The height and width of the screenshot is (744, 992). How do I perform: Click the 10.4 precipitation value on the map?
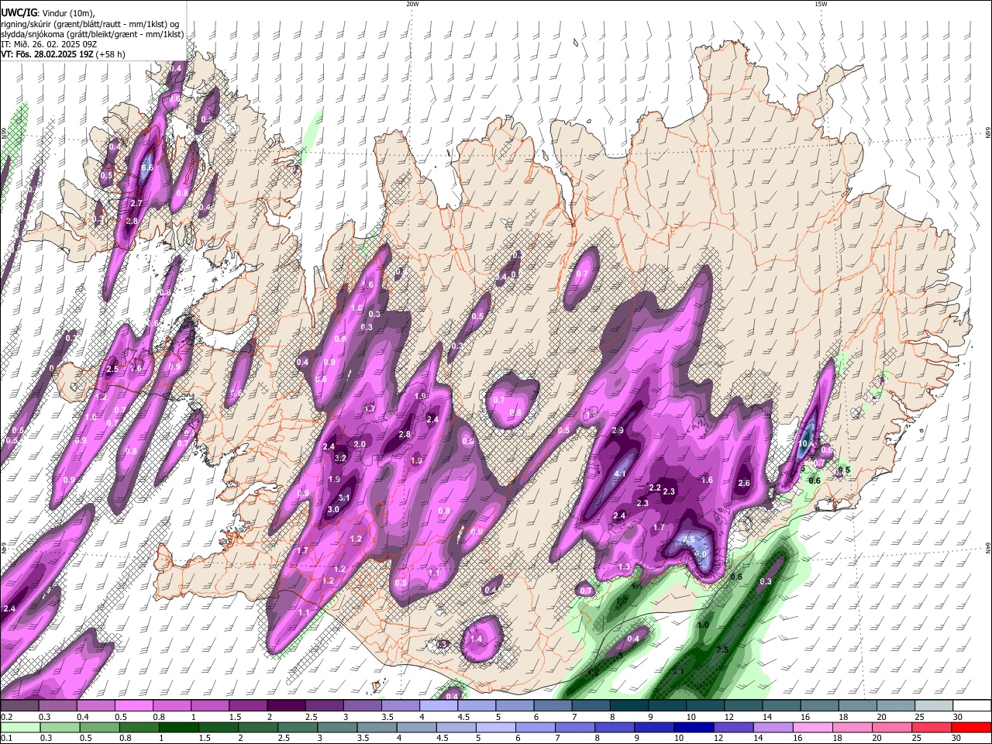(x=807, y=444)
